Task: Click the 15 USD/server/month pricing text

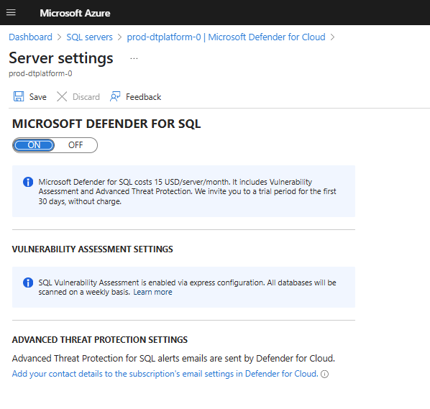Action: (x=192, y=182)
